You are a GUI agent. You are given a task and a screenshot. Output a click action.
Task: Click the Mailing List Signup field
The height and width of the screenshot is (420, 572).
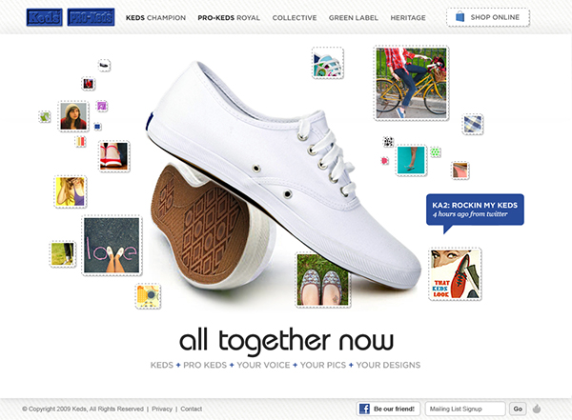pos(465,409)
